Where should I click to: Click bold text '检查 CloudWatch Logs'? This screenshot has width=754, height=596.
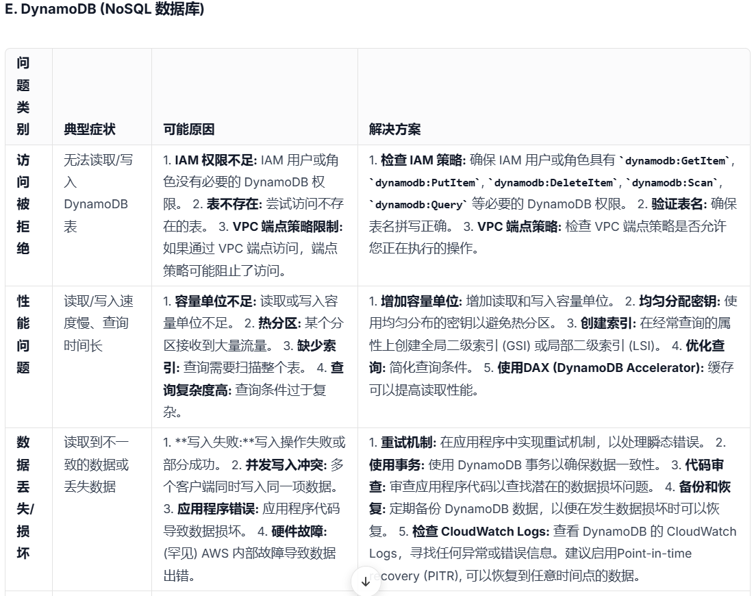point(480,531)
